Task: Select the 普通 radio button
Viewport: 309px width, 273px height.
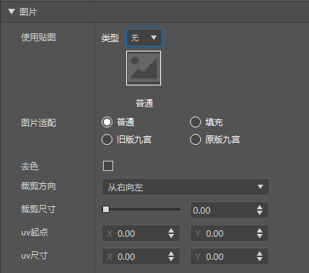Action: pyautogui.click(x=107, y=122)
